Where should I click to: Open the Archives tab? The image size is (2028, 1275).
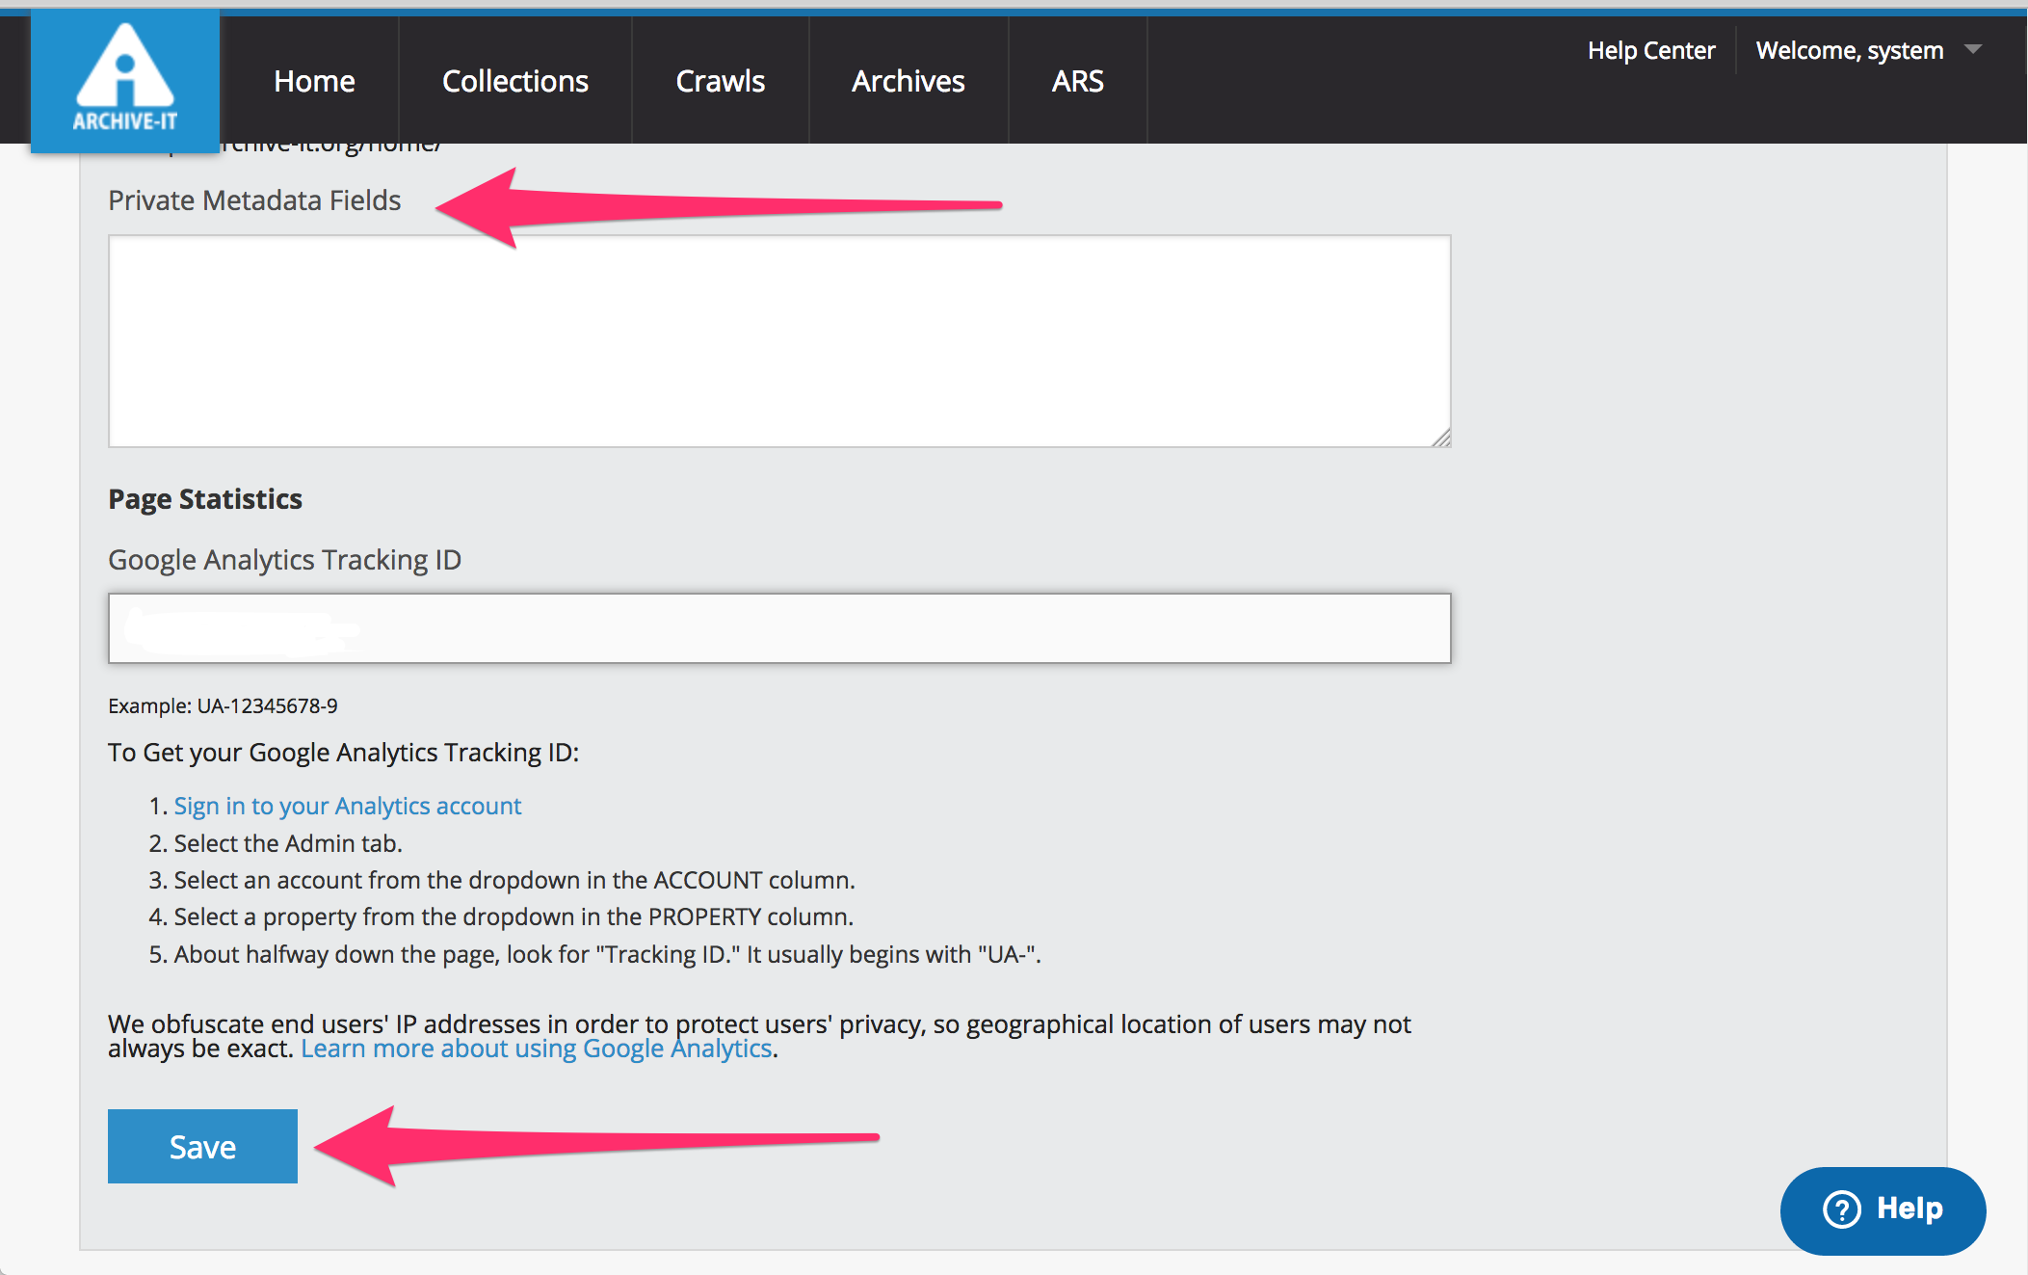point(908,81)
